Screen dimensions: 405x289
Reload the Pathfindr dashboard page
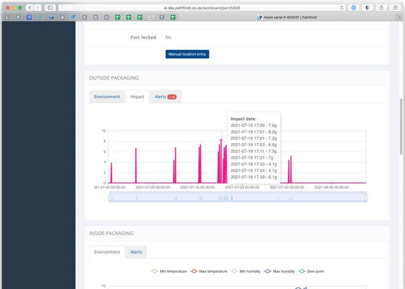342,7
